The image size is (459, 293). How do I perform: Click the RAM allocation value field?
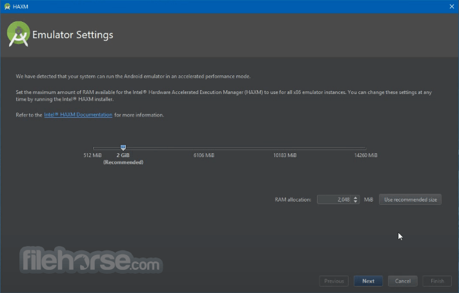click(x=334, y=200)
